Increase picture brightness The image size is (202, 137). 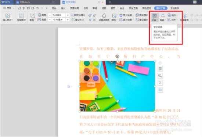click(x=90, y=20)
